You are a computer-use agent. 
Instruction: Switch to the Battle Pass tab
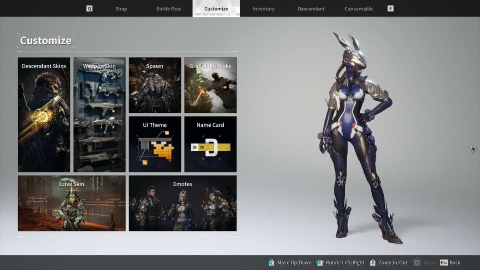tap(168, 8)
